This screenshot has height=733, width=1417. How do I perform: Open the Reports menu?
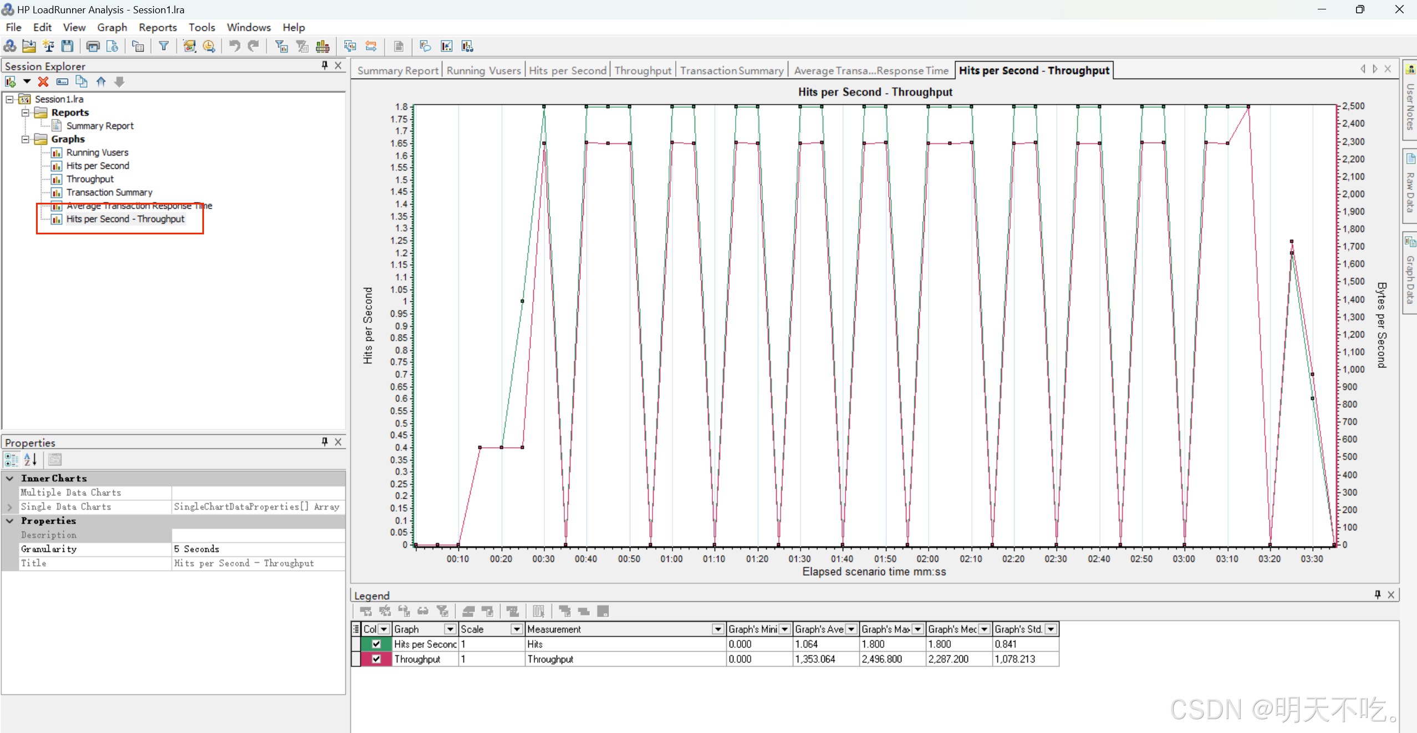coord(157,27)
